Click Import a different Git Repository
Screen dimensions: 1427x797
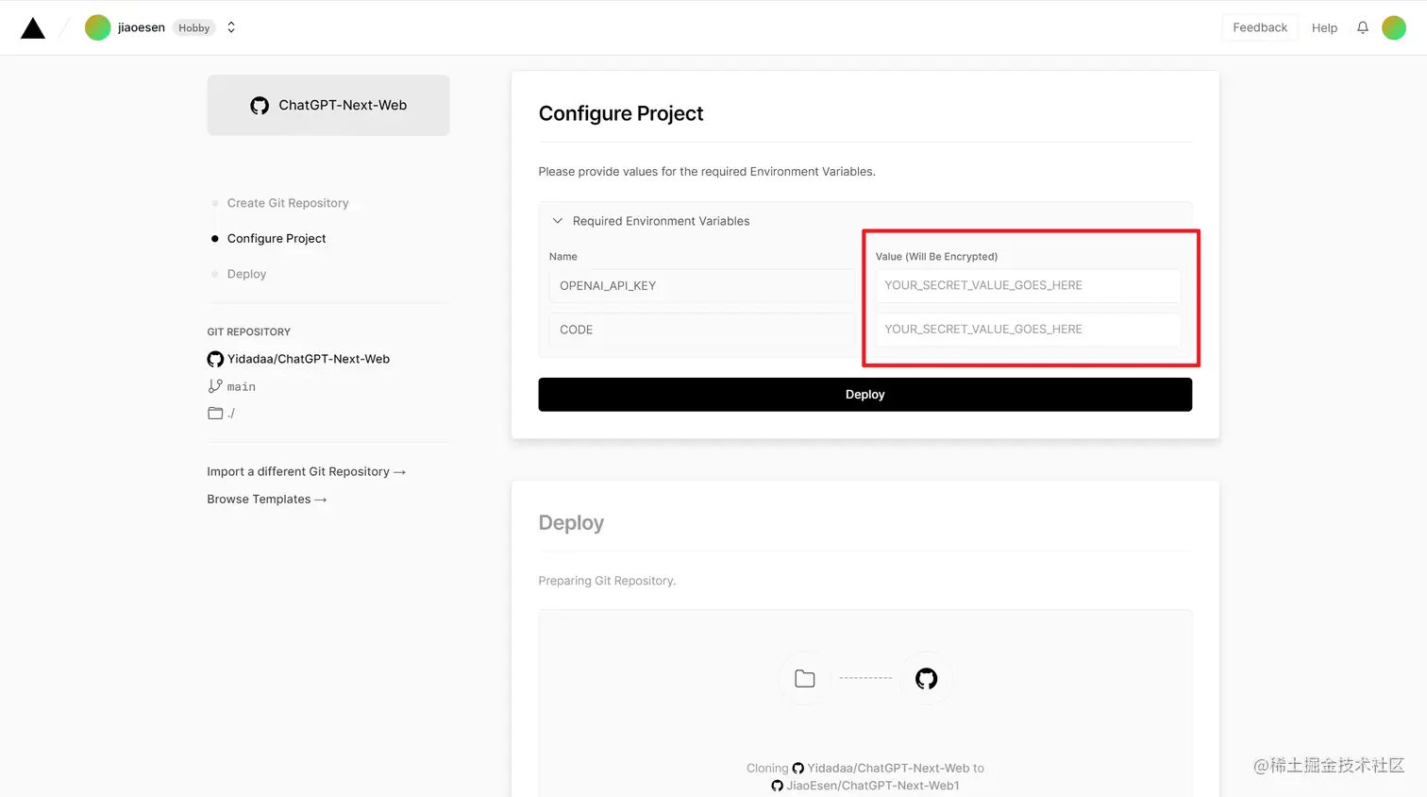click(x=307, y=471)
